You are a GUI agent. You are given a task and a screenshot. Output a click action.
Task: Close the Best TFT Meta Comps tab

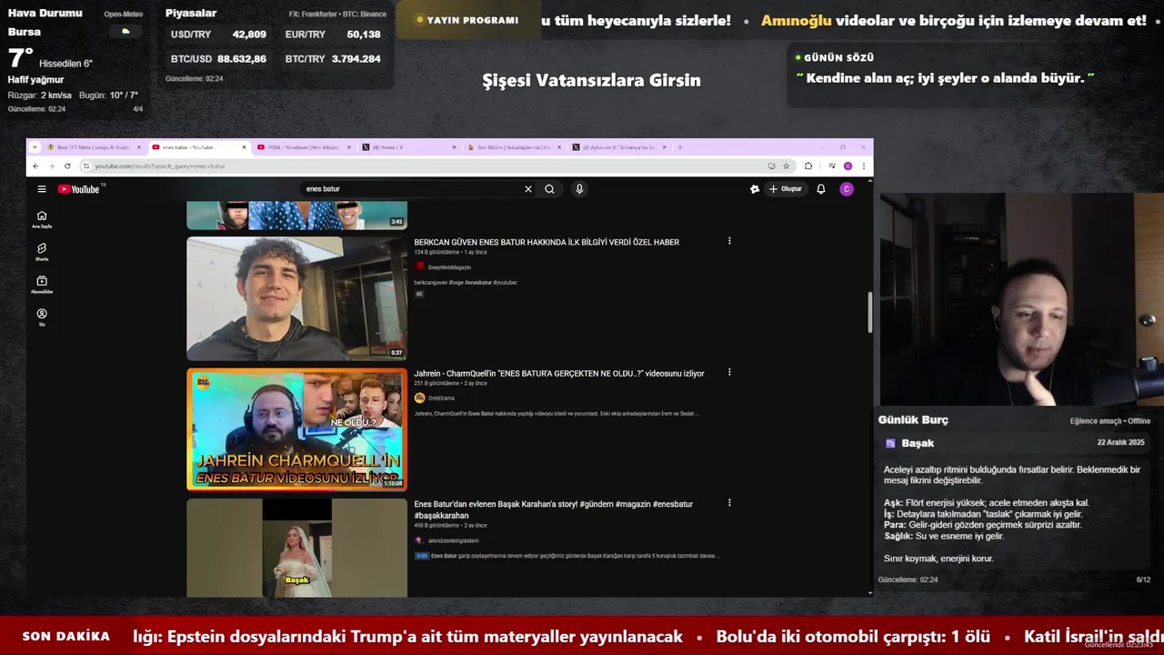point(139,146)
